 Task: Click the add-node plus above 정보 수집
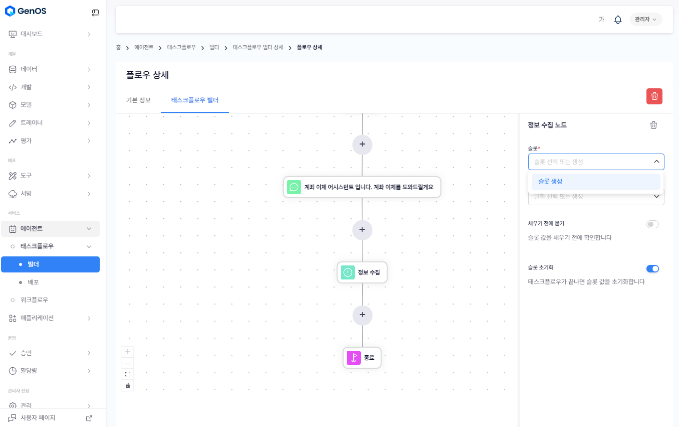pyautogui.click(x=362, y=230)
